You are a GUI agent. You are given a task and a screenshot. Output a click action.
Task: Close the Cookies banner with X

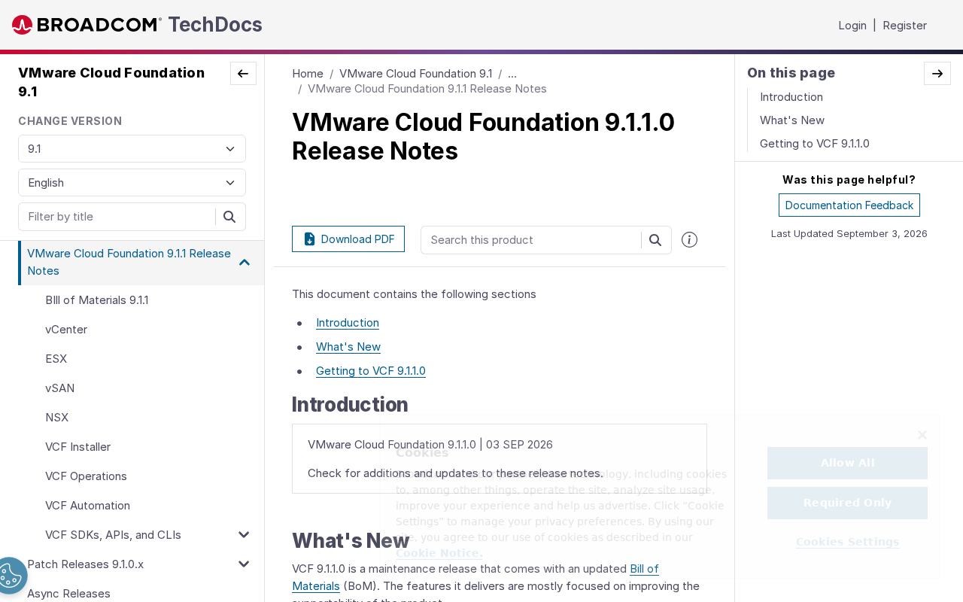point(922,435)
